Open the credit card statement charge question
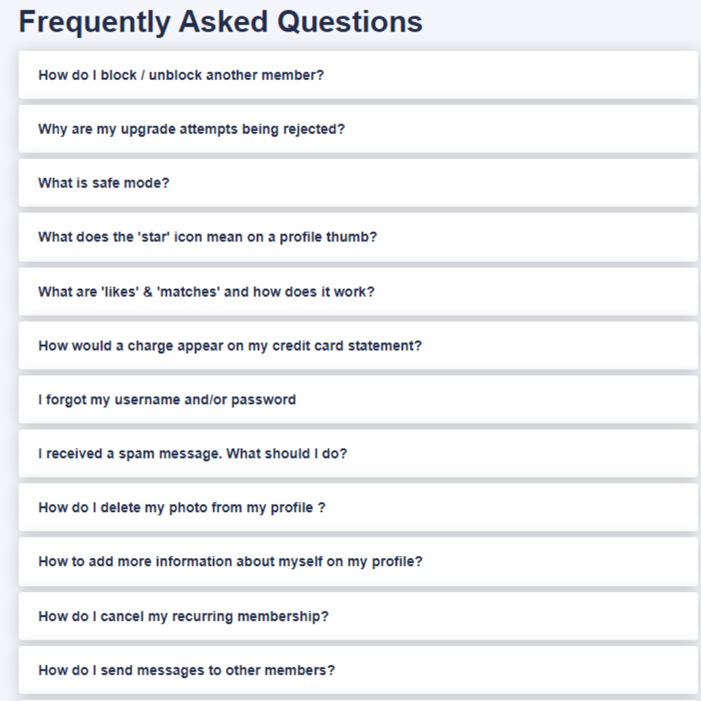Image resolution: width=701 pixels, height=701 pixels. 230,346
